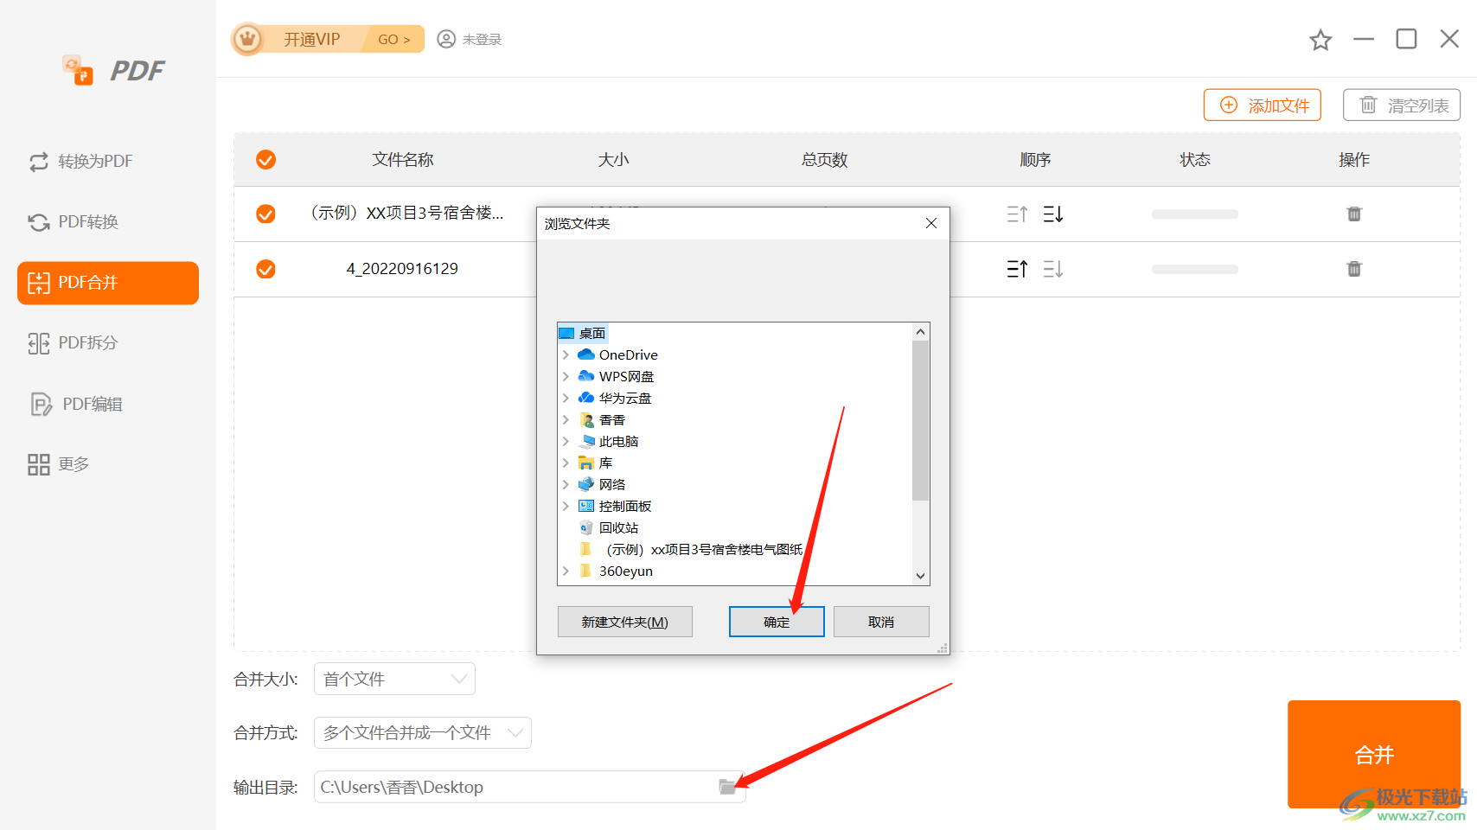
Task: Click the 新建文件夹(M) button
Action: point(625,622)
